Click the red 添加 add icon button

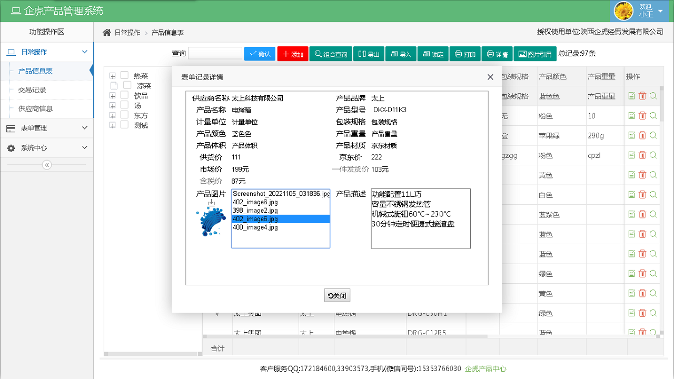[292, 53]
